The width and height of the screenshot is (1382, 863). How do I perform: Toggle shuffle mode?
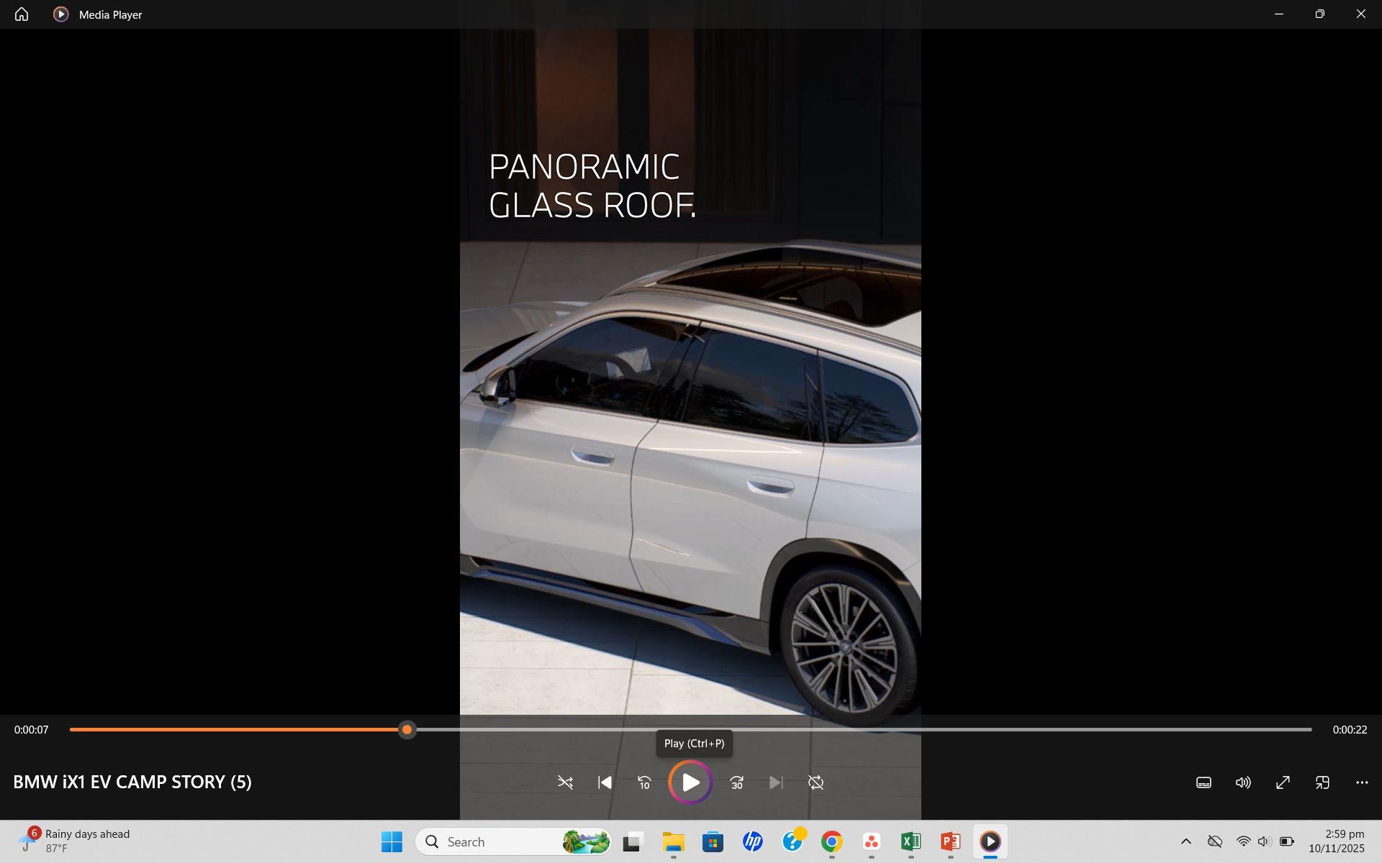565,782
